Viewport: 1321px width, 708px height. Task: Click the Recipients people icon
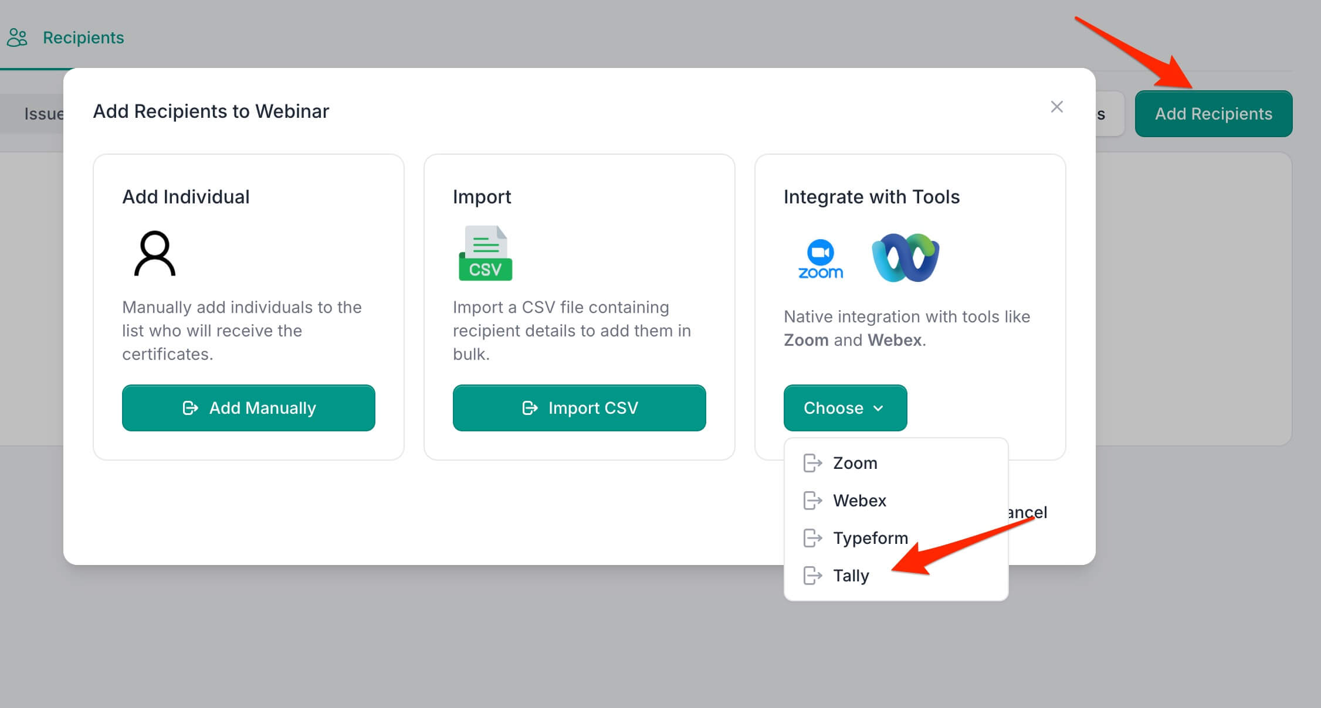pyautogui.click(x=17, y=38)
